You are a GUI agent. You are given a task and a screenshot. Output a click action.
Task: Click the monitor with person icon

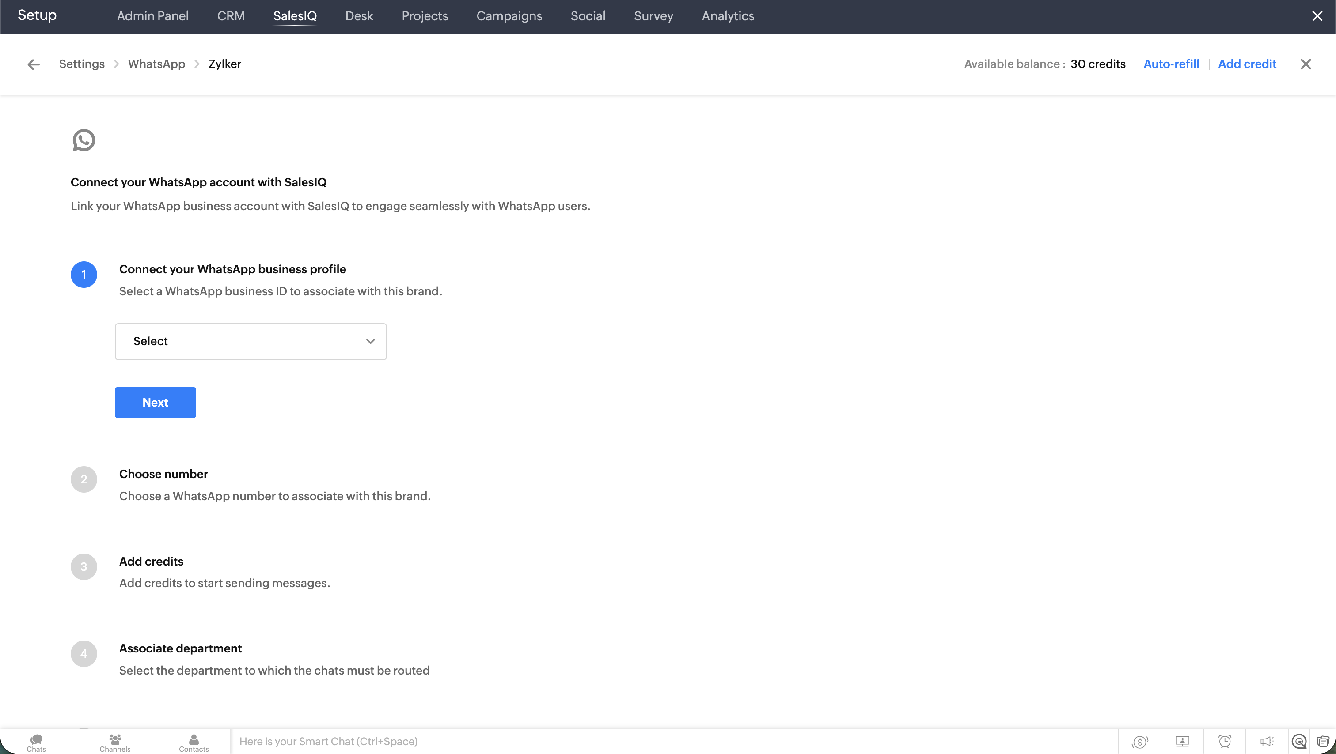[x=1183, y=742]
